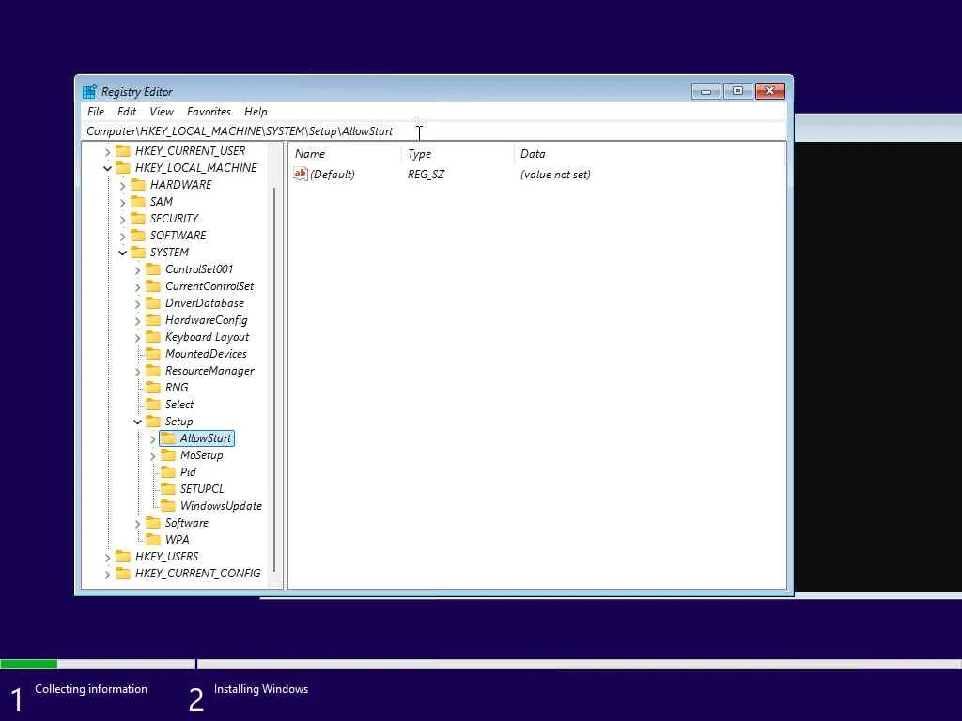962x721 pixels.
Task: Maximize the Registry Editor window
Action: (x=738, y=91)
